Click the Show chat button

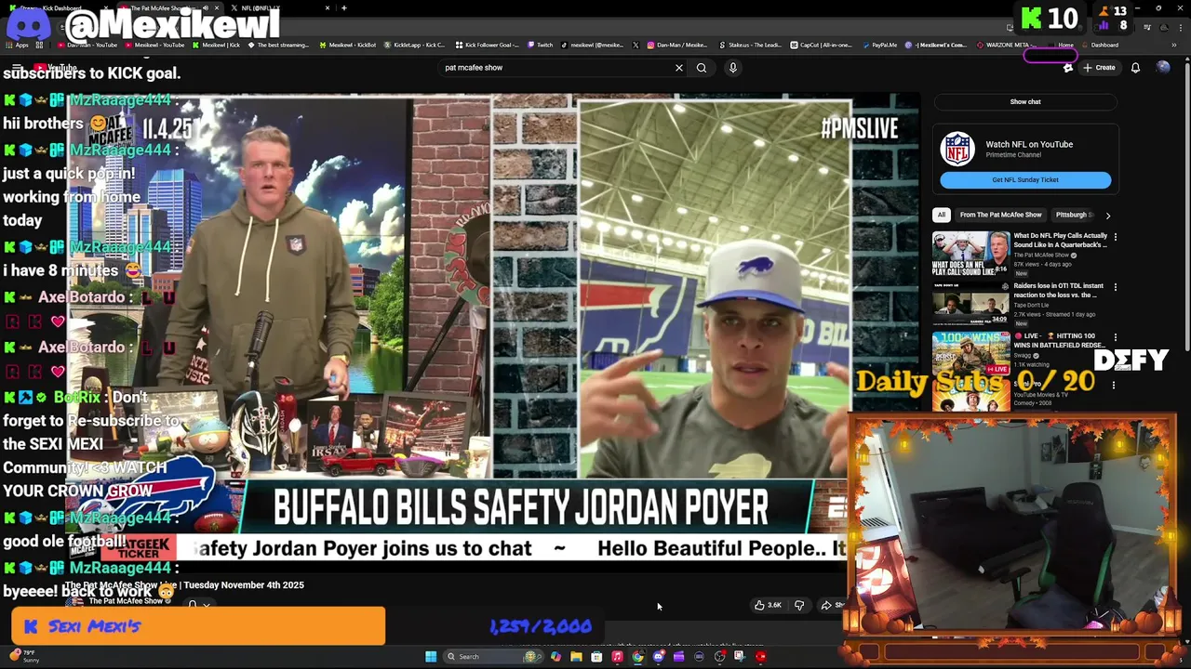pos(1025,101)
